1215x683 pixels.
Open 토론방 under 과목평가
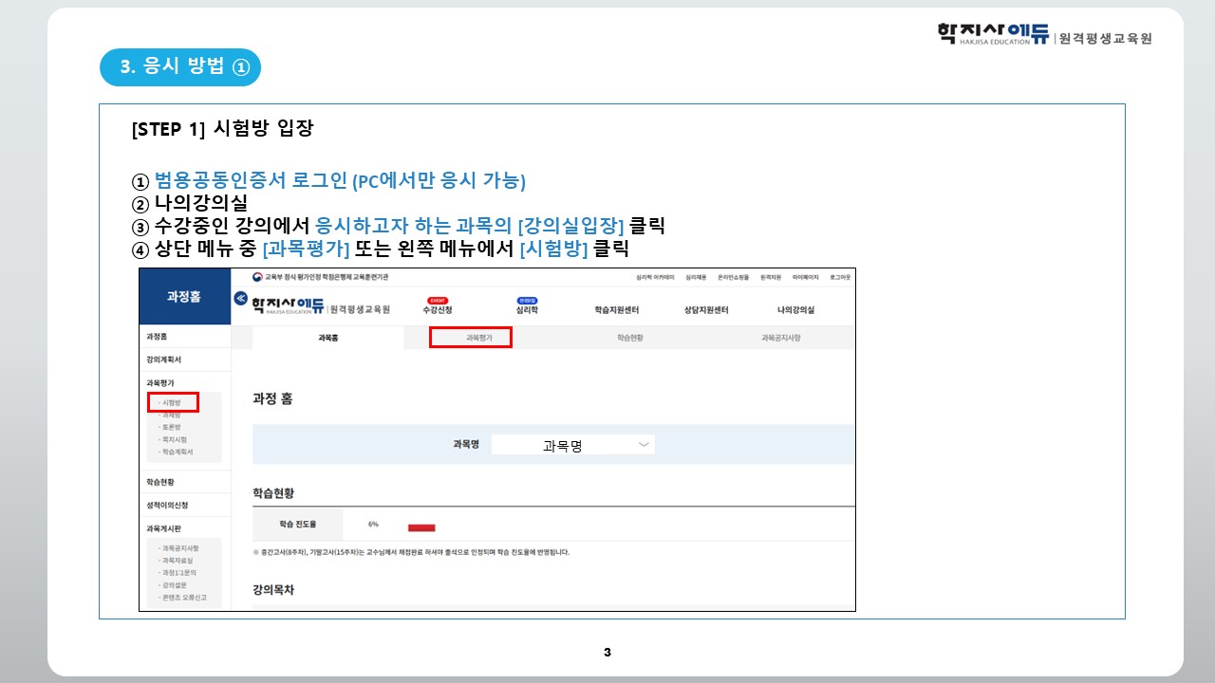172,428
